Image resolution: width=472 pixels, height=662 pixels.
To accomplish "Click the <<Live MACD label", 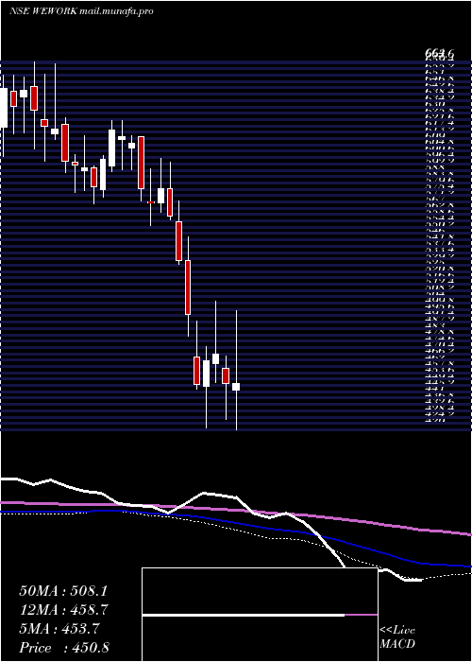I will pyautogui.click(x=397, y=637).
